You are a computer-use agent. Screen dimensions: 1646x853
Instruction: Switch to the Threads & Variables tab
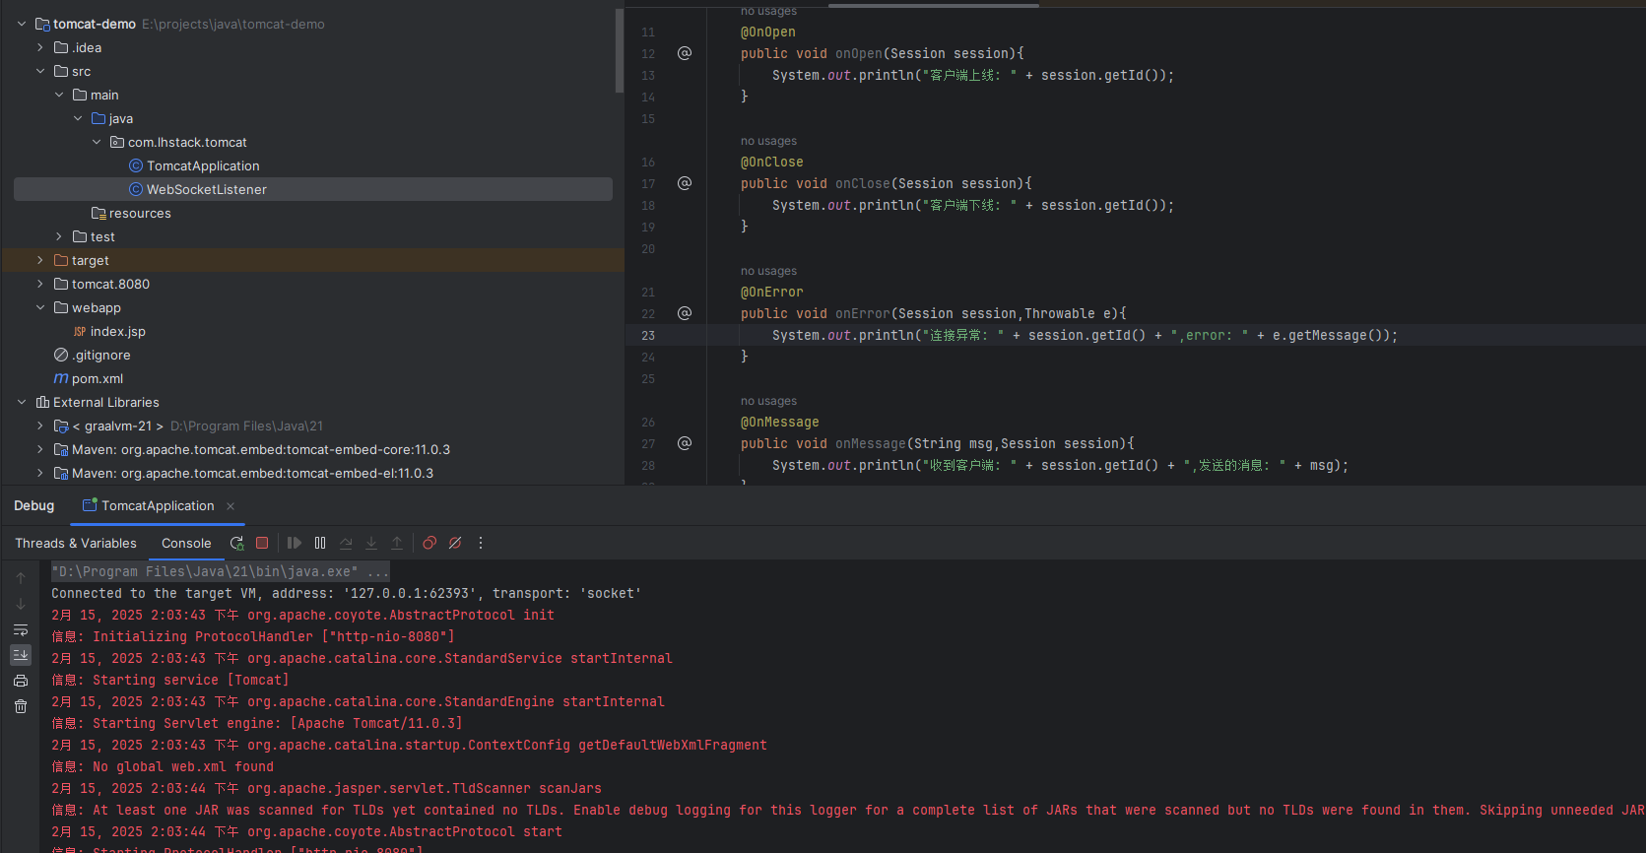click(76, 543)
